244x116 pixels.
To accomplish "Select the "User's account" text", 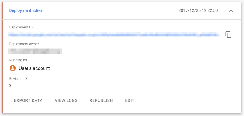I will [34, 68].
